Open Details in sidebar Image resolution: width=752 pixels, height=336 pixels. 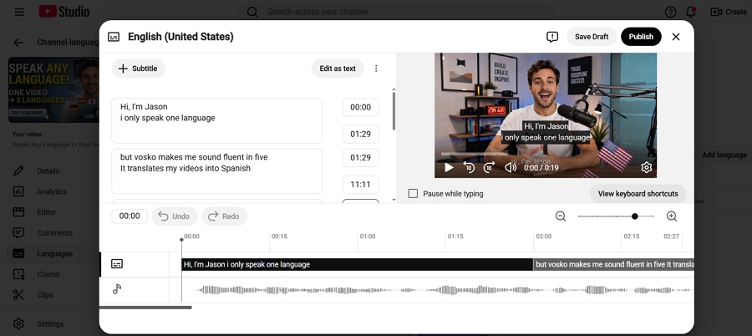48,171
